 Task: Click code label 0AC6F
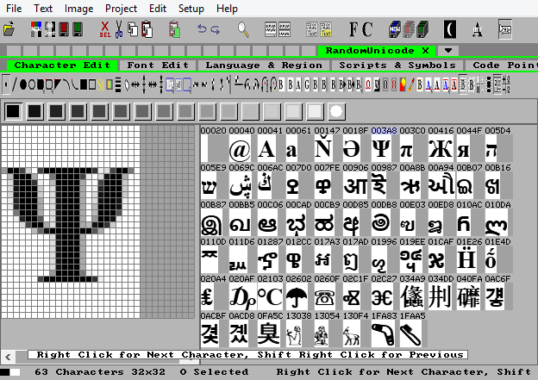click(x=497, y=279)
